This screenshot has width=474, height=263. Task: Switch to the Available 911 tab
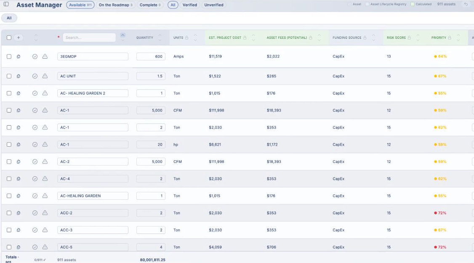[x=80, y=5]
